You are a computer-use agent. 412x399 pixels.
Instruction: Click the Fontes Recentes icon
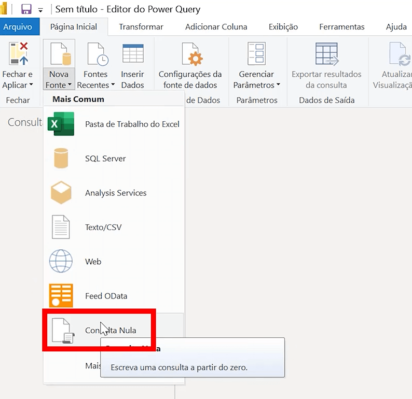coord(98,54)
